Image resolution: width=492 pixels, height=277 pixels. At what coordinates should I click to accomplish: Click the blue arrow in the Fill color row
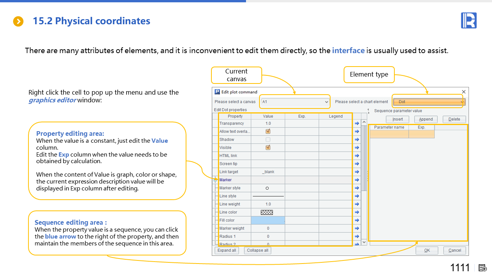tap(357, 220)
